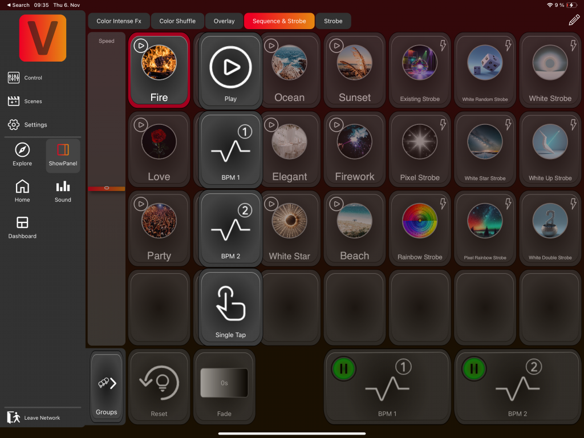Open the Dashboard layout icon

pos(22,223)
